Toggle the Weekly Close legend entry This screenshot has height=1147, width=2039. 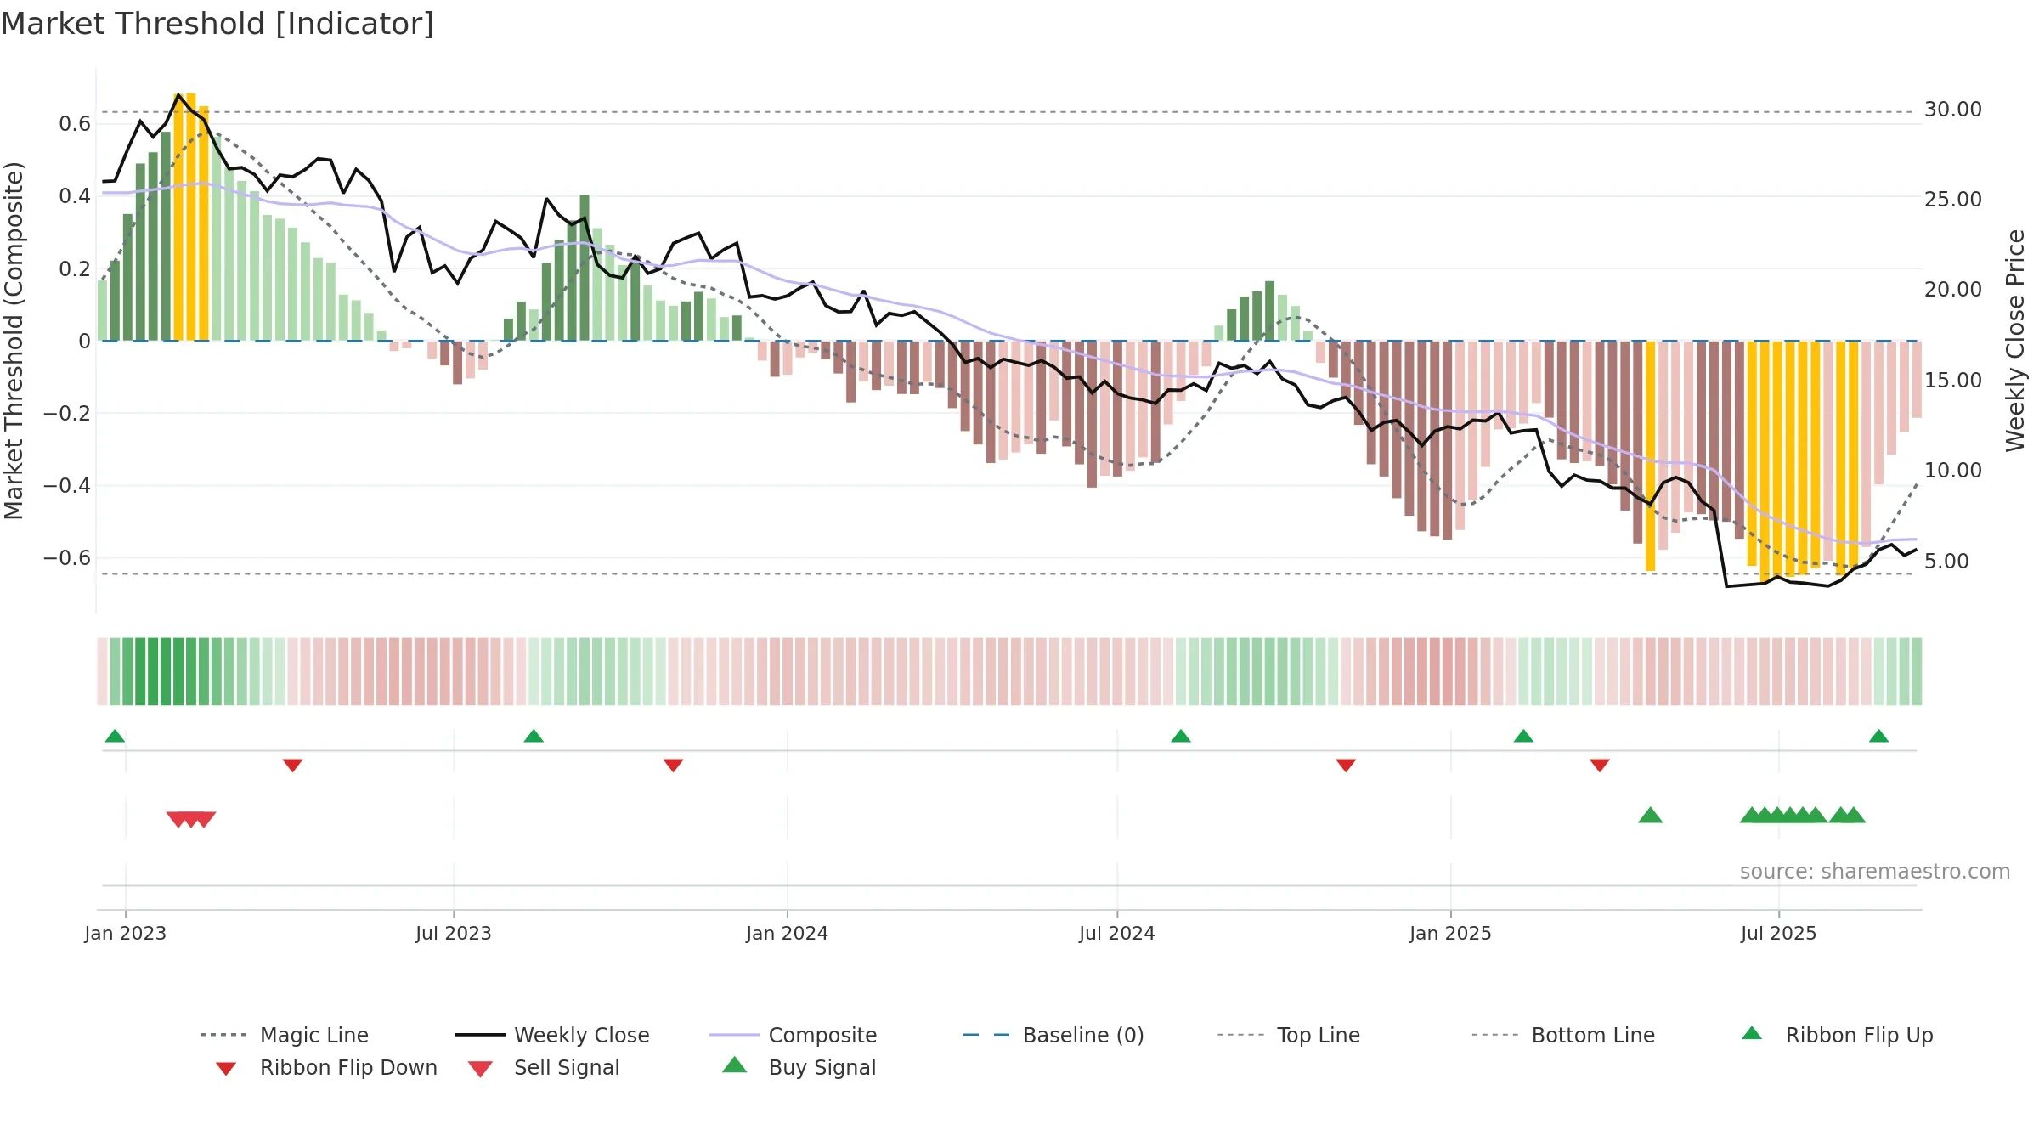click(552, 1035)
